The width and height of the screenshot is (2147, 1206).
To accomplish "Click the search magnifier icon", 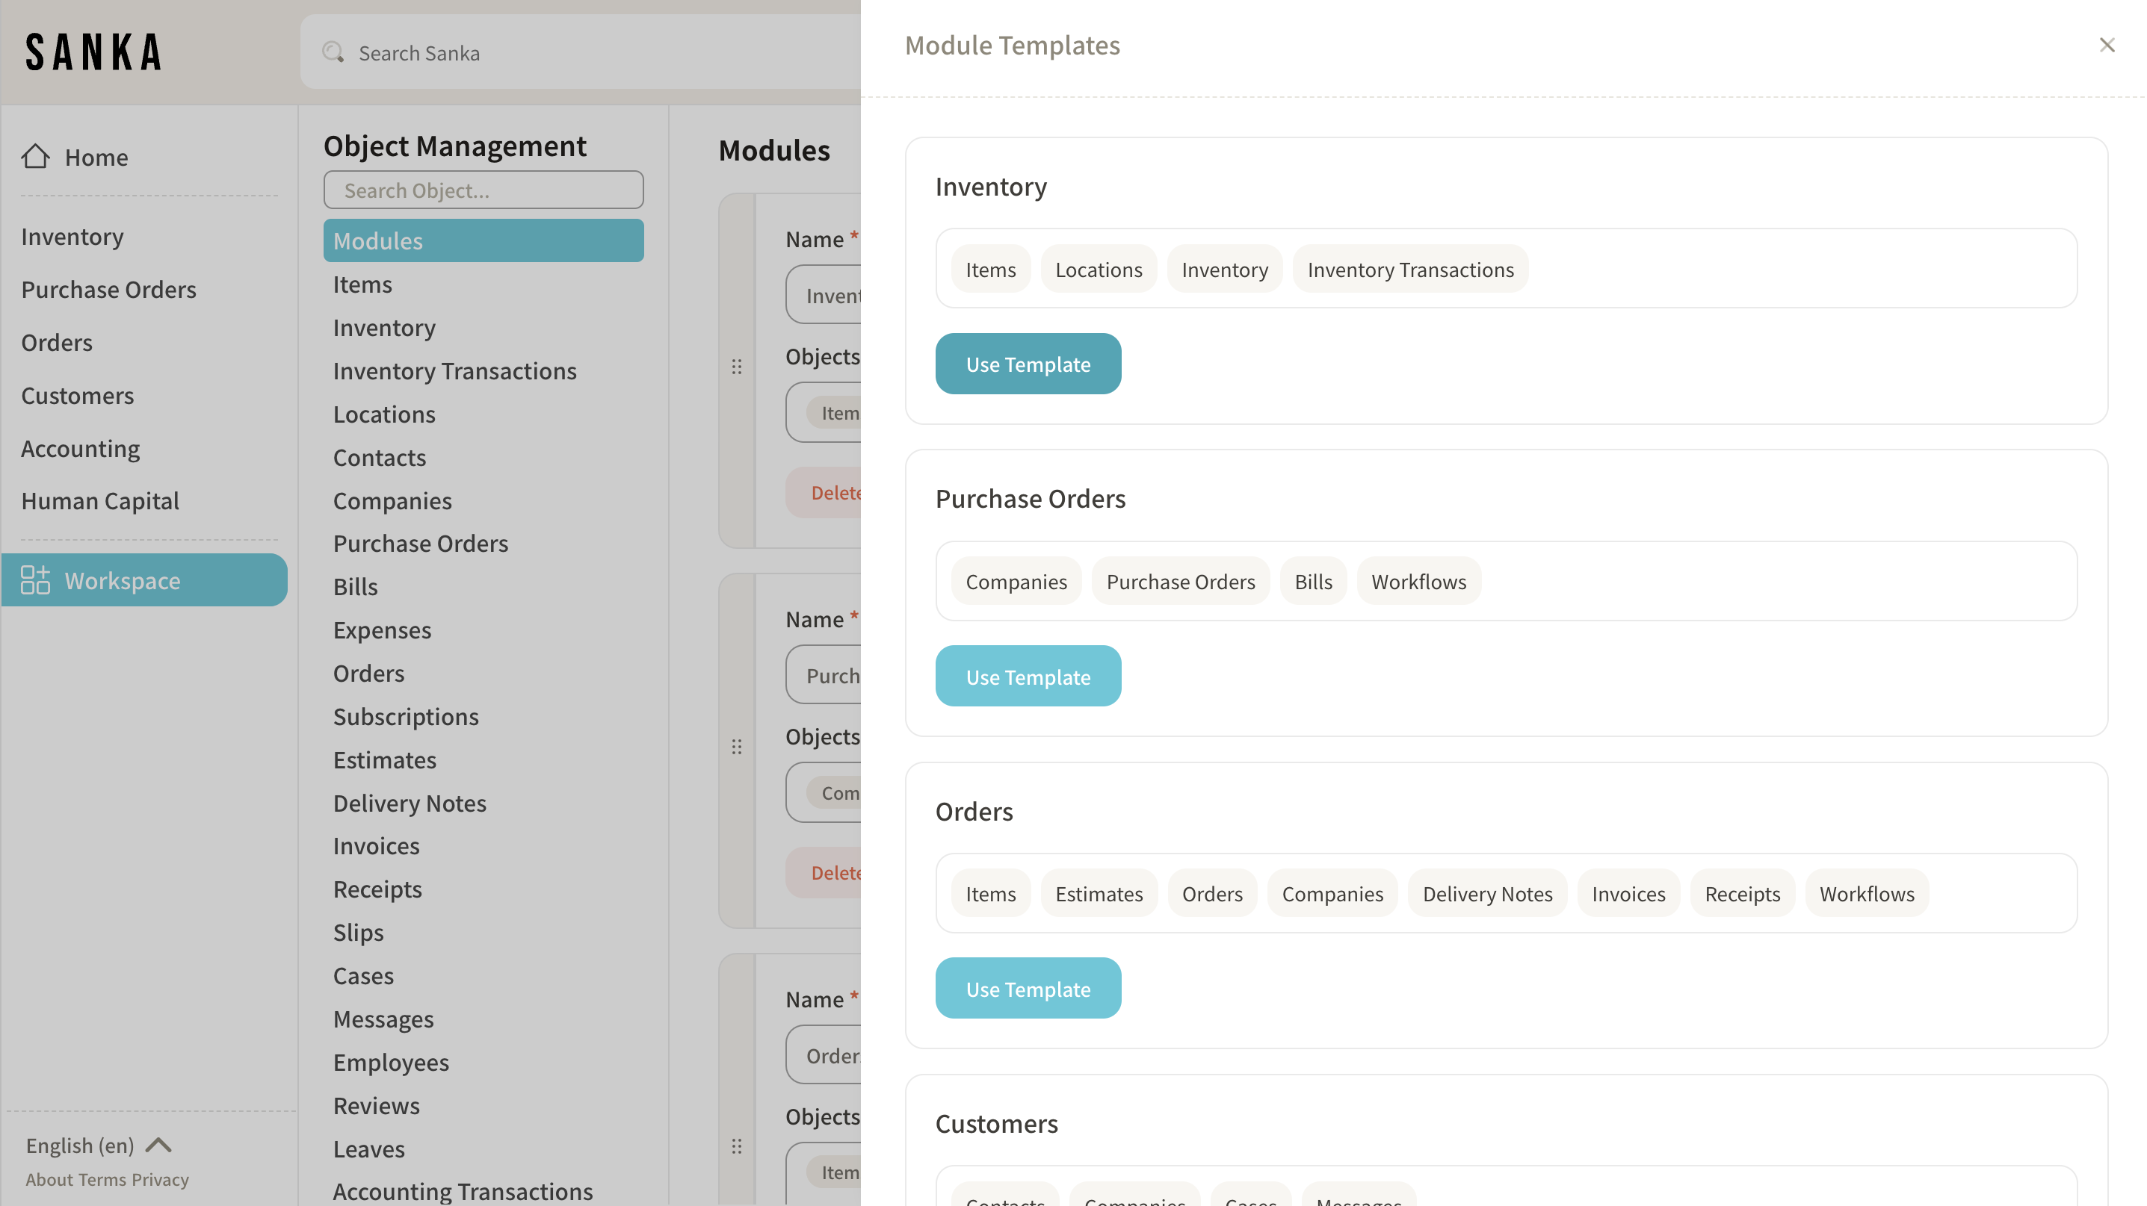I will click(333, 52).
